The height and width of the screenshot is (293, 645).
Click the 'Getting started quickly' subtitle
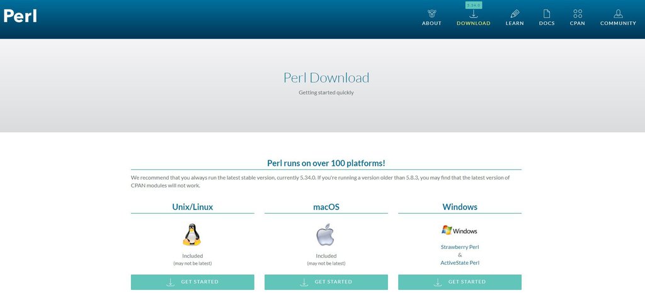point(326,93)
